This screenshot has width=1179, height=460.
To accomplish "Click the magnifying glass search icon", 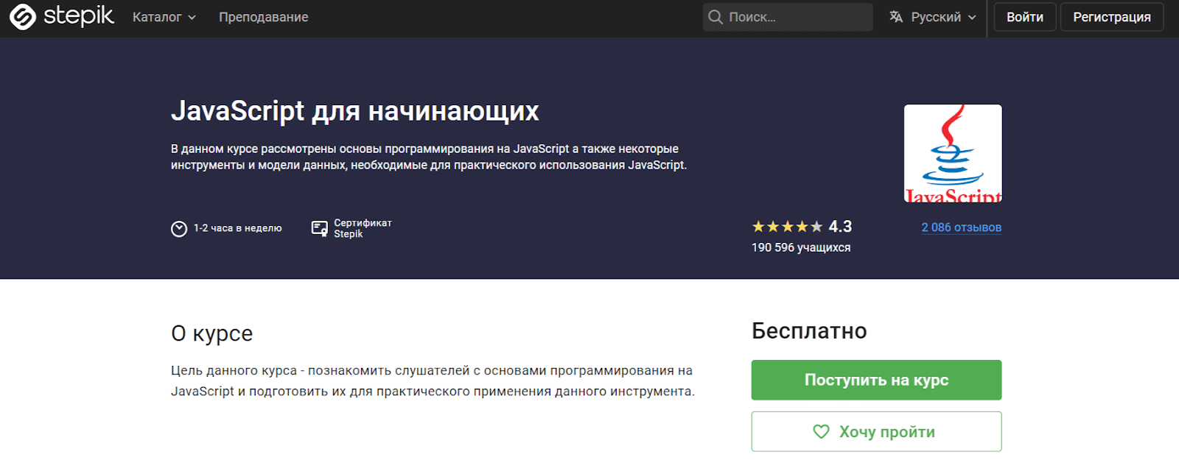I will click(715, 17).
